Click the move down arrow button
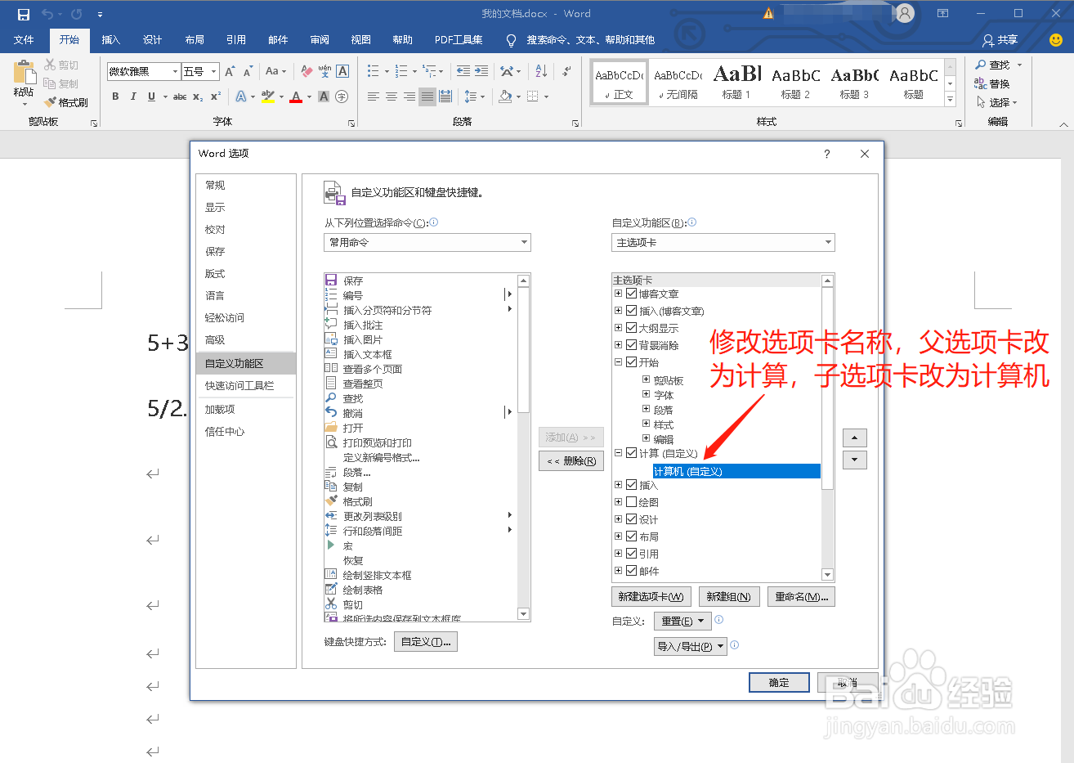This screenshot has width=1074, height=763. click(854, 460)
